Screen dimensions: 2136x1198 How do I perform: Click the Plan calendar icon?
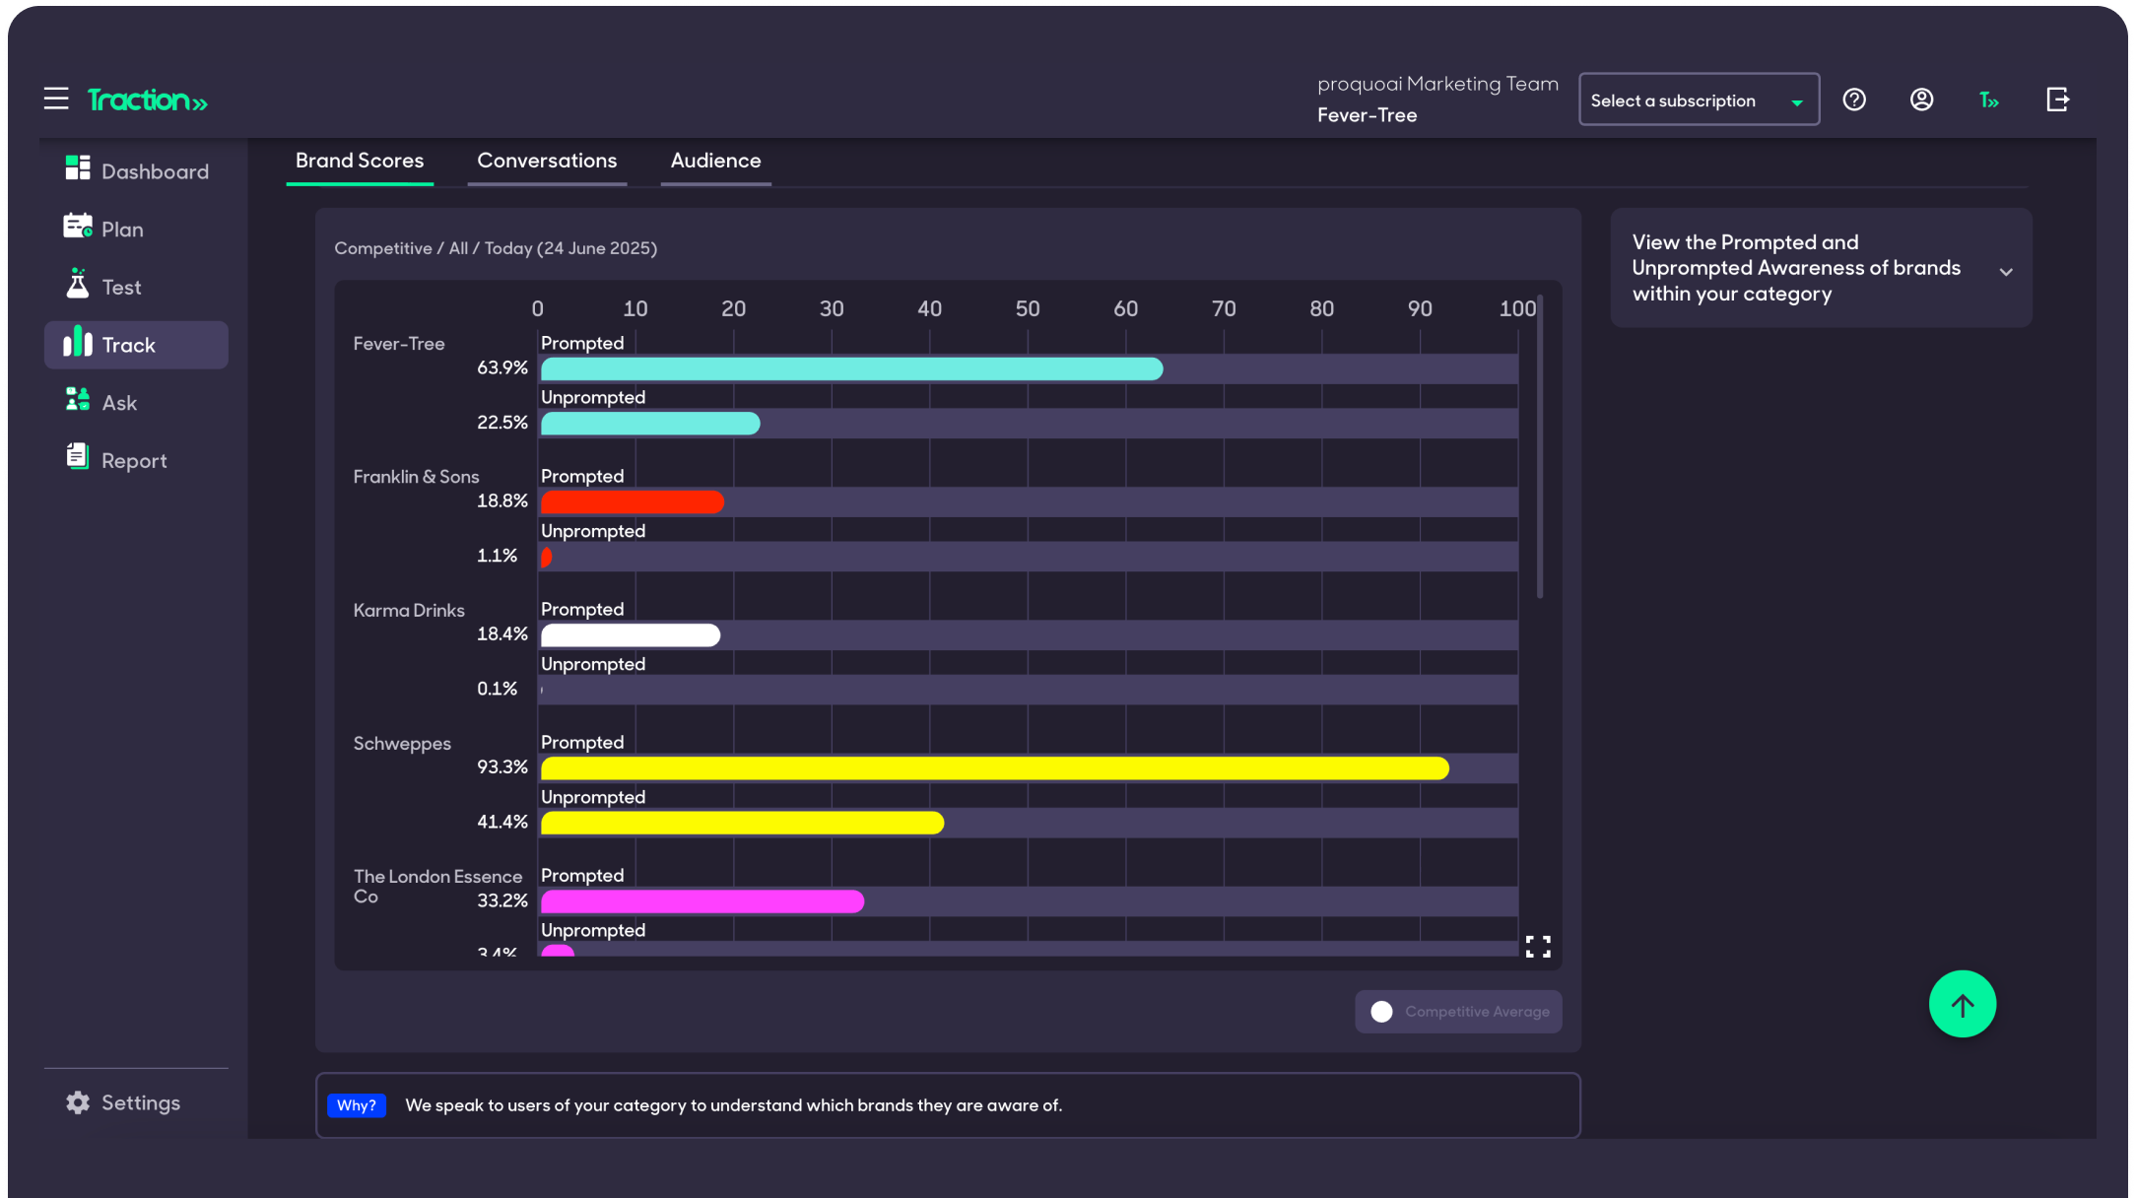click(77, 227)
